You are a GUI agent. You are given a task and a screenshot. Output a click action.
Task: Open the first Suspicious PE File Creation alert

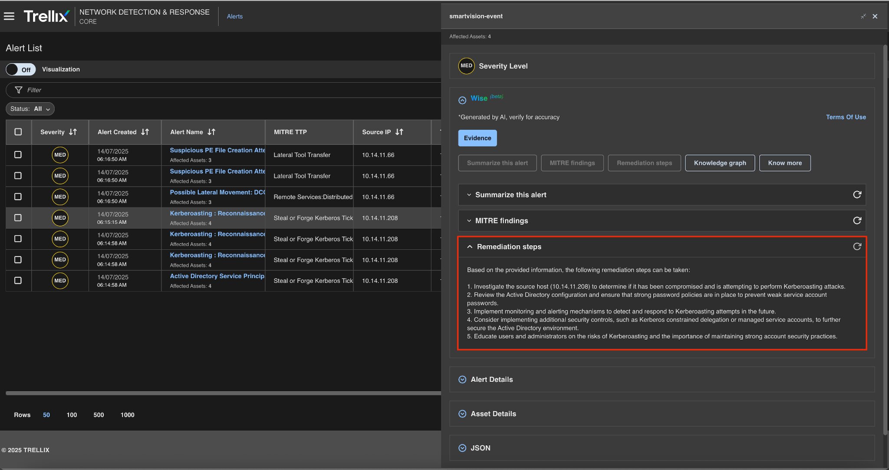(x=217, y=150)
